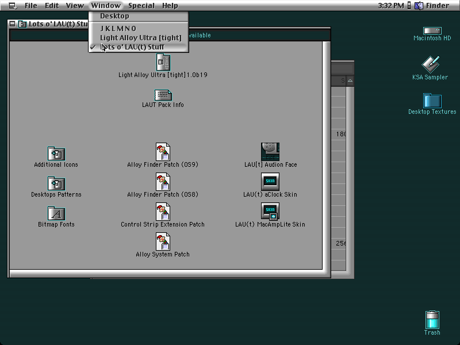Open the Light Alloy Ultra [tight] 1.0b19 file icon
The height and width of the screenshot is (345, 460).
point(163,62)
